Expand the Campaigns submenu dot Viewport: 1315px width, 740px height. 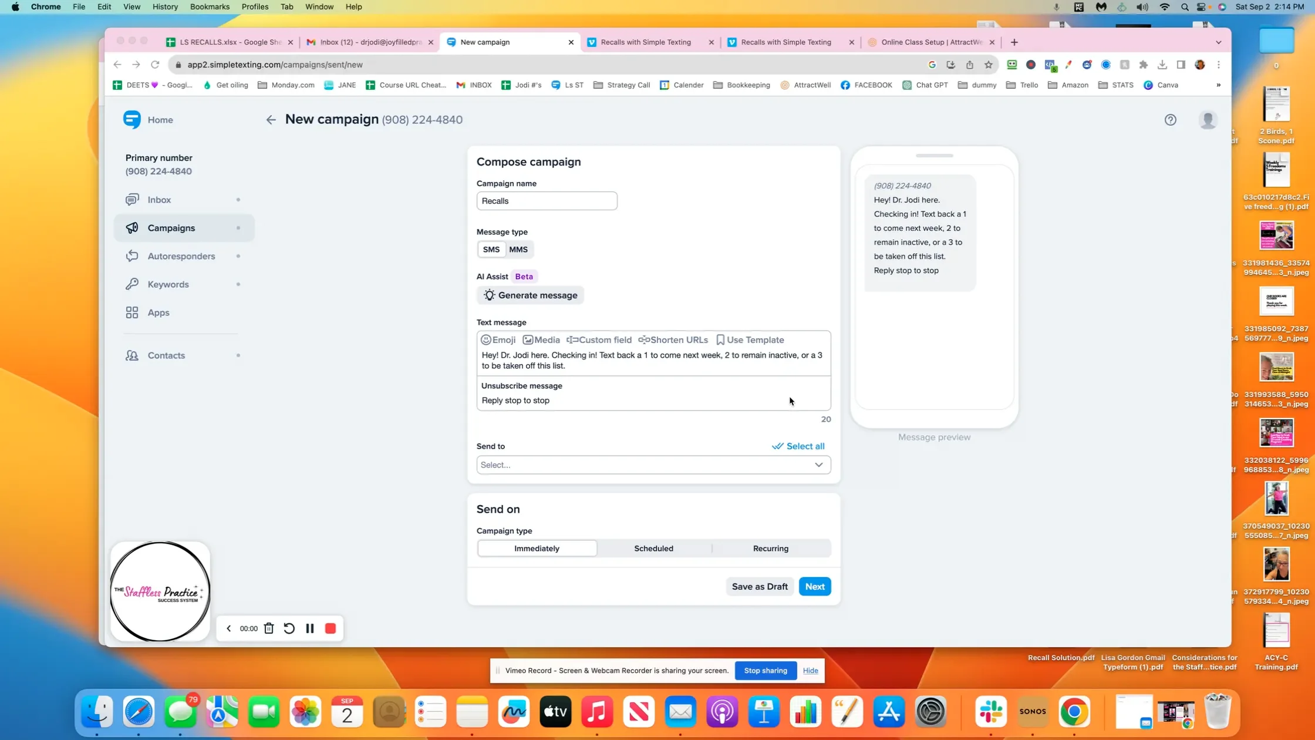tap(238, 228)
